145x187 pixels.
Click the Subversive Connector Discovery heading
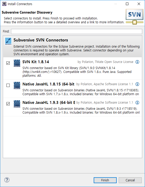27,12
